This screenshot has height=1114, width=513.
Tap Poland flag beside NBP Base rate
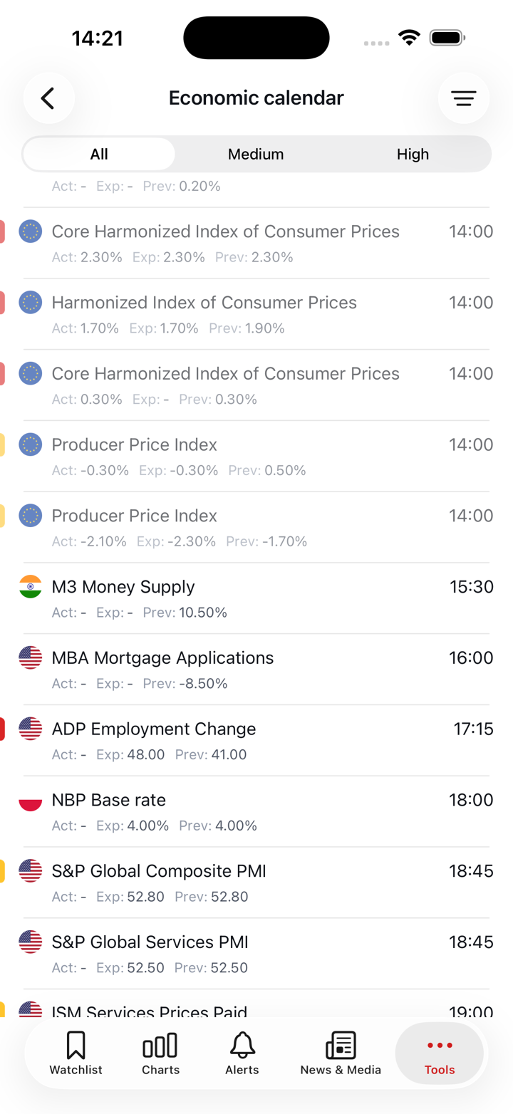click(31, 800)
